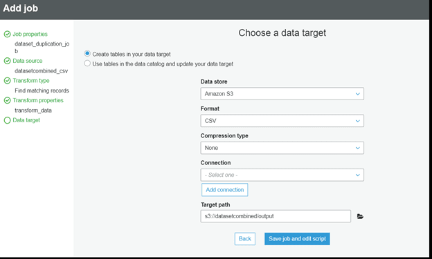
Task: Click the Data target empty circle icon
Action: [7, 120]
